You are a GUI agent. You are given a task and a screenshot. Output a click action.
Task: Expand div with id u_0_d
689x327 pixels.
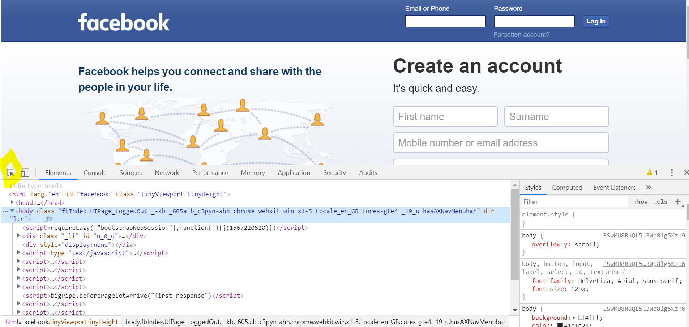[19, 236]
